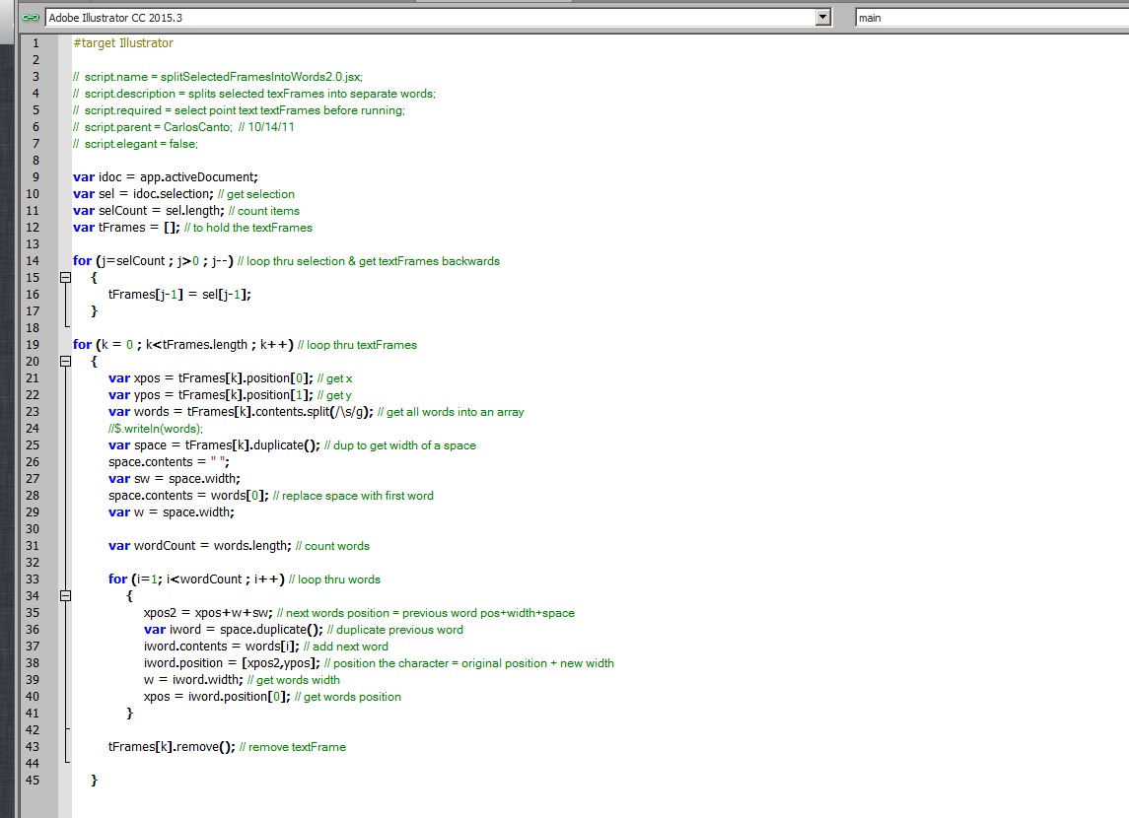This screenshot has height=818, width=1129.
Task: Click the 'xpos = iword.position[0];' line
Action: click(x=217, y=697)
